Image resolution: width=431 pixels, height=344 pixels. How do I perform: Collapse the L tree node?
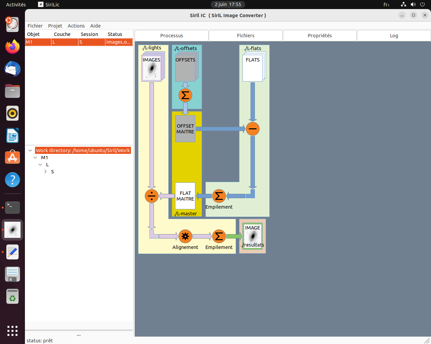pyautogui.click(x=40, y=165)
